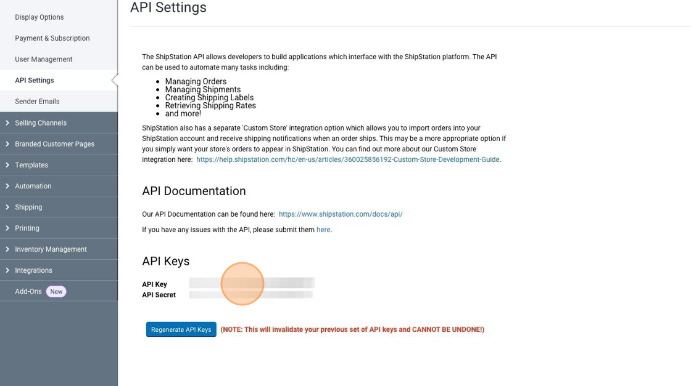
Task: Expand the Integrations sidebar section
Action: tap(33, 270)
